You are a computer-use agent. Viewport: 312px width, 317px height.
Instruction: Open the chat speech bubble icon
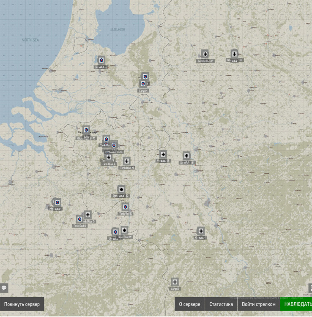pyautogui.click(x=4, y=288)
